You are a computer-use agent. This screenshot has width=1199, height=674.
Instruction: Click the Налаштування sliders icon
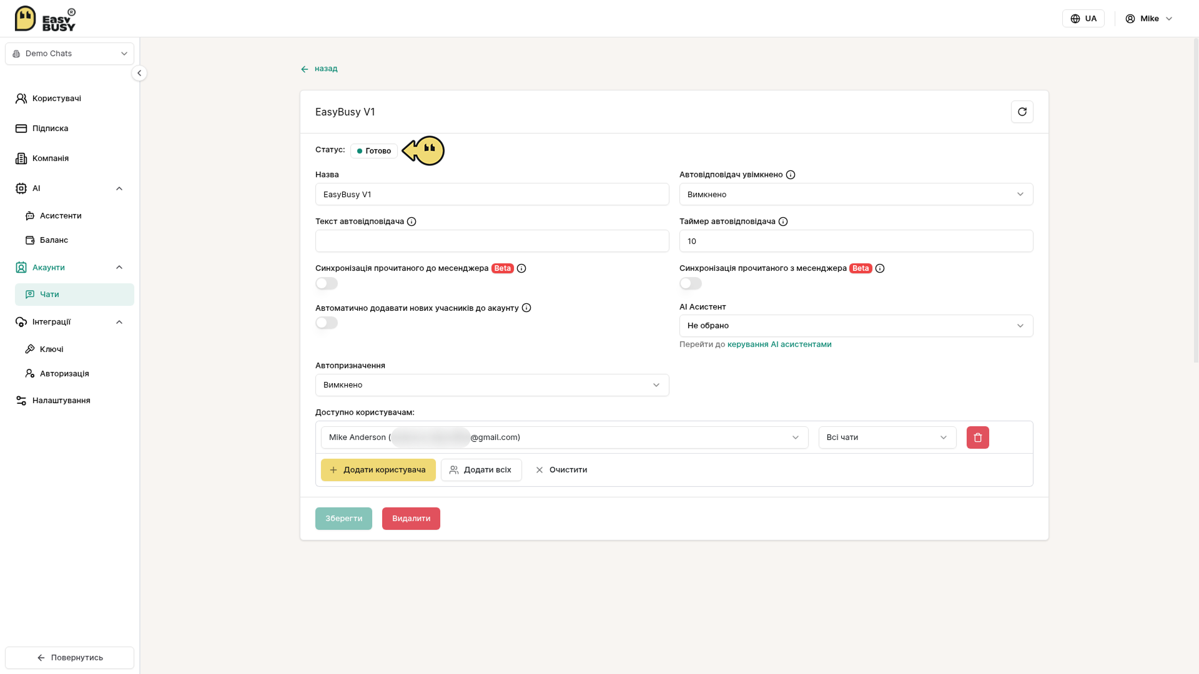point(21,401)
